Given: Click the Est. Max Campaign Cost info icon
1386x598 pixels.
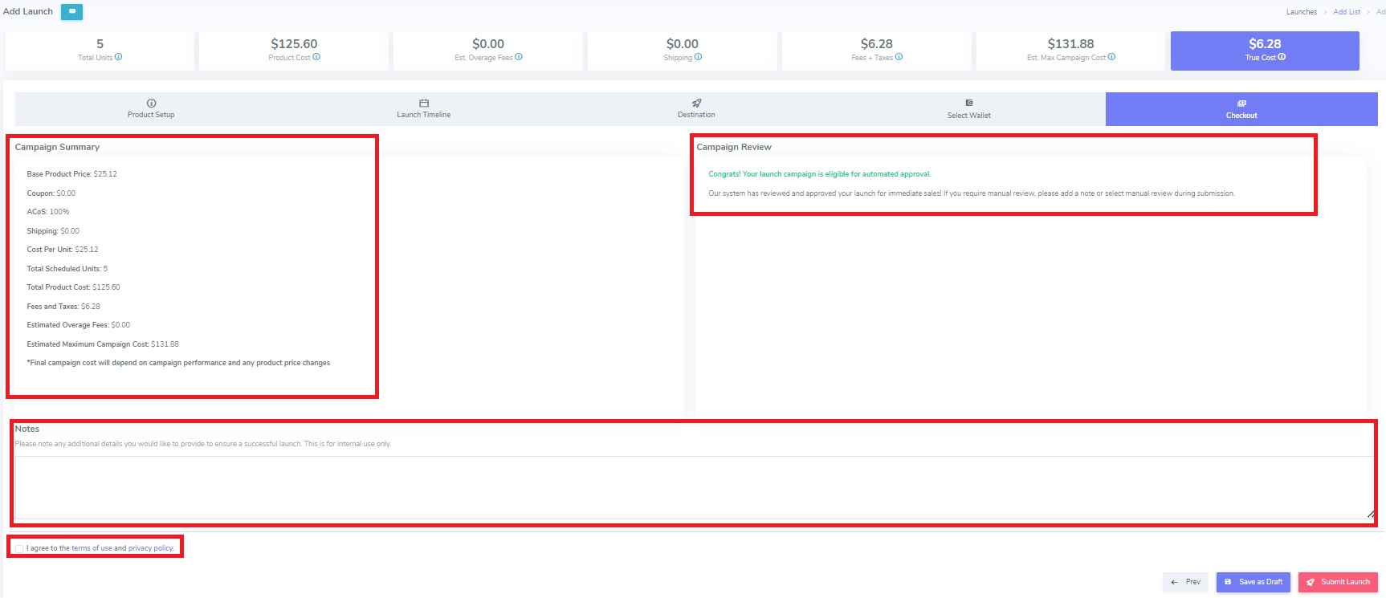Looking at the screenshot, I should pyautogui.click(x=1111, y=57).
